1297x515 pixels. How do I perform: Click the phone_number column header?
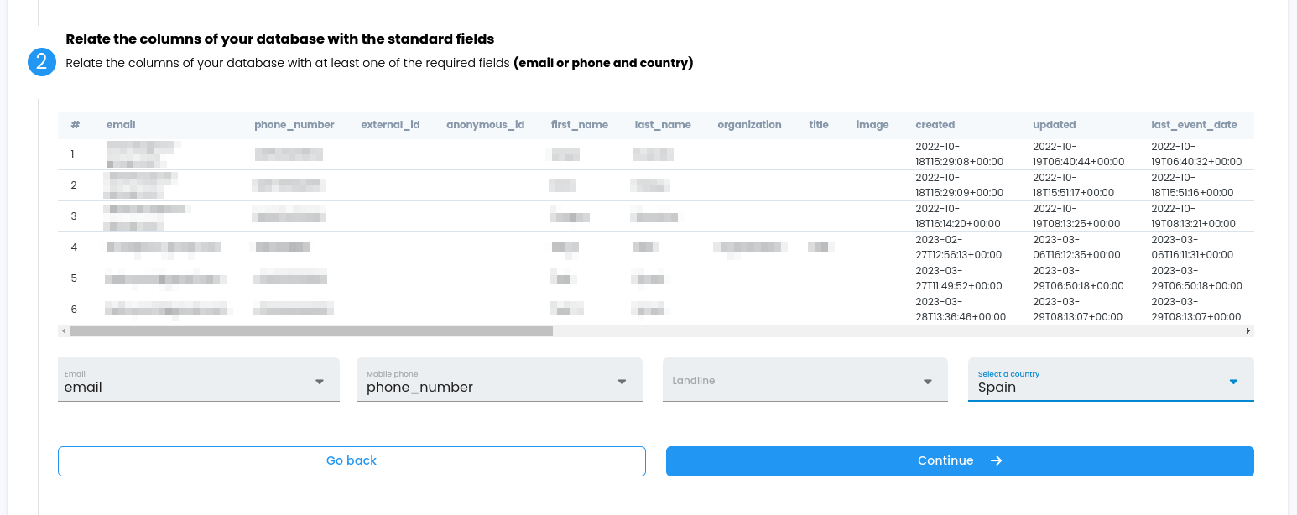[294, 125]
